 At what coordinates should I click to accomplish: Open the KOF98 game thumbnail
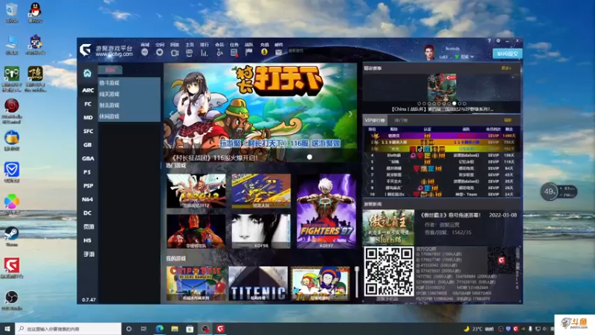261,232
